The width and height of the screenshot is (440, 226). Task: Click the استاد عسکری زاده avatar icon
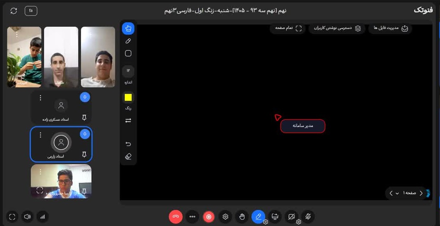[x=61, y=105]
